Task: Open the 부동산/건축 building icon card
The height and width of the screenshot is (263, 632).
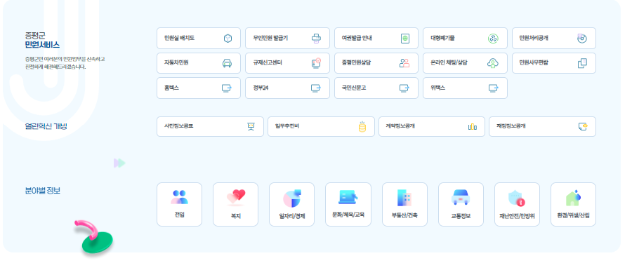Action: point(404,204)
